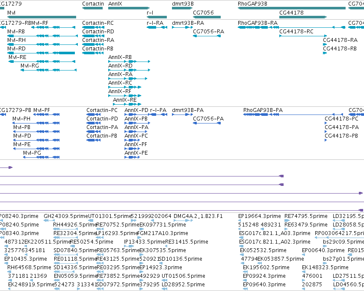364x291 pixels.
Task: Select the r-l-RA transcript label
Action: point(155,23)
